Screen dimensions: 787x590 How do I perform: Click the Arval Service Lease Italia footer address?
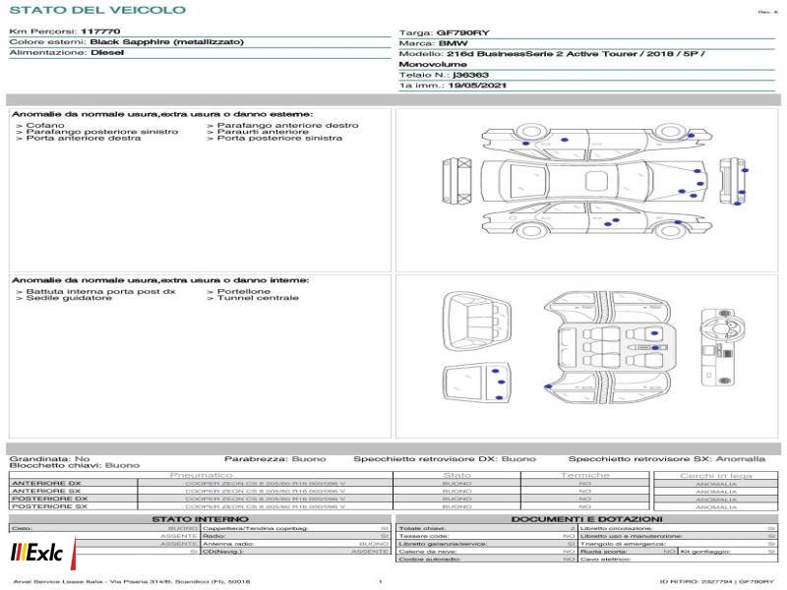pyautogui.click(x=132, y=581)
